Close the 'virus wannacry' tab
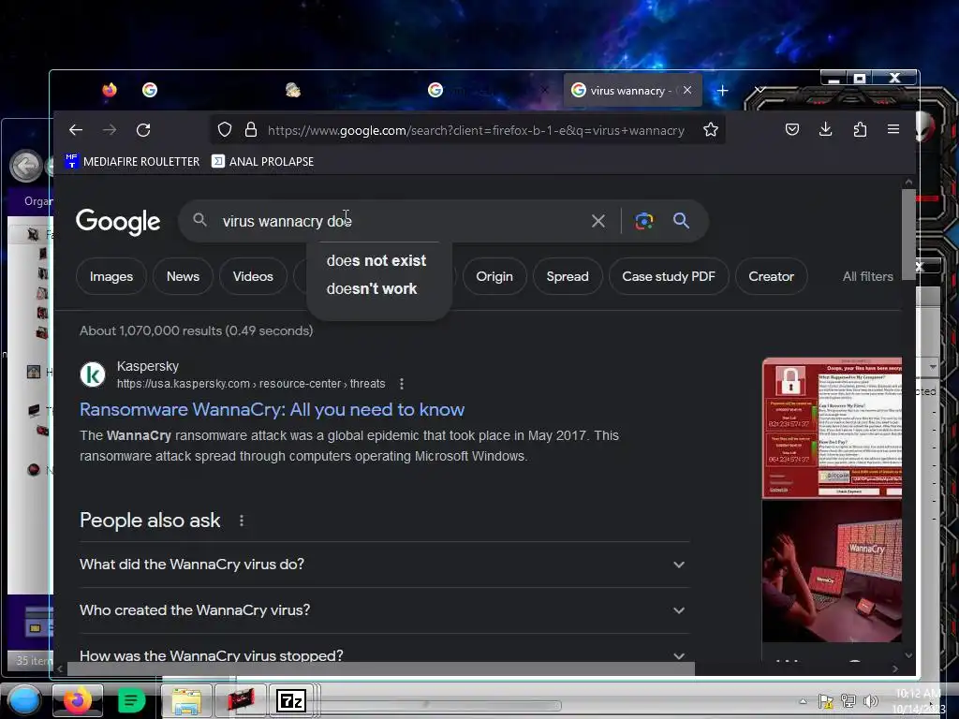The width and height of the screenshot is (959, 719). coord(687,90)
